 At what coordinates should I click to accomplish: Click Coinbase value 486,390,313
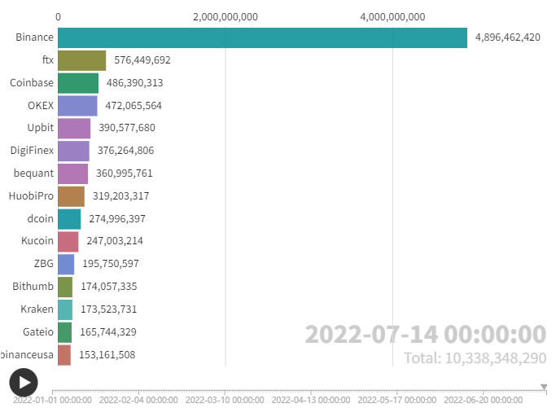coord(135,83)
